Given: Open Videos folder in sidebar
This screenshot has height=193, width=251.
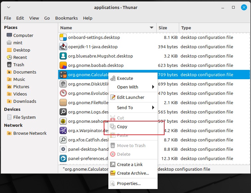Looking at the screenshot, I should pyautogui.click(x=20, y=94).
